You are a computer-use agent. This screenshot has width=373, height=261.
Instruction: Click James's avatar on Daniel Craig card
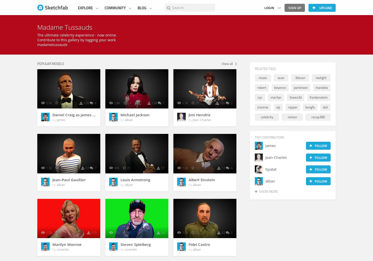45,117
